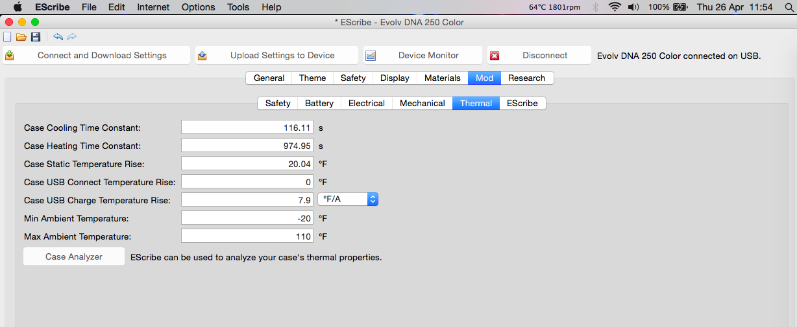This screenshot has height=327, width=797.
Task: Switch to the Battery sub-tab
Action: coord(319,104)
